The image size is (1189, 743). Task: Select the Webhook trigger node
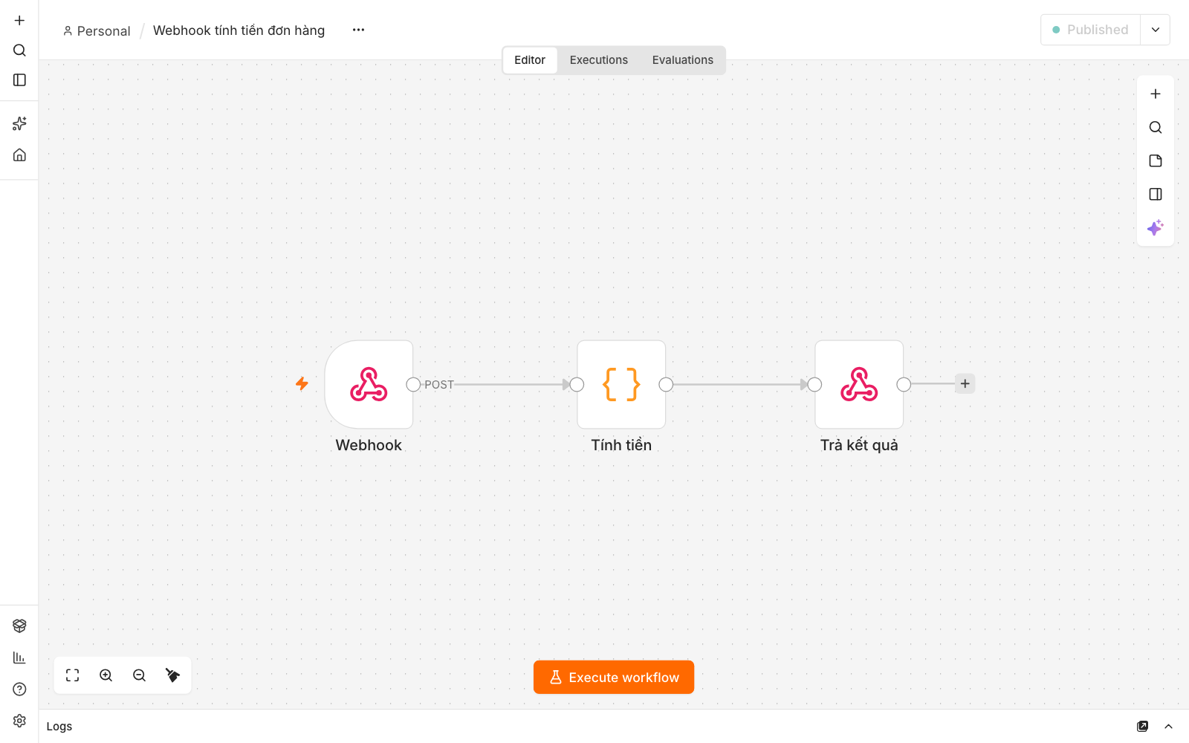point(369,384)
